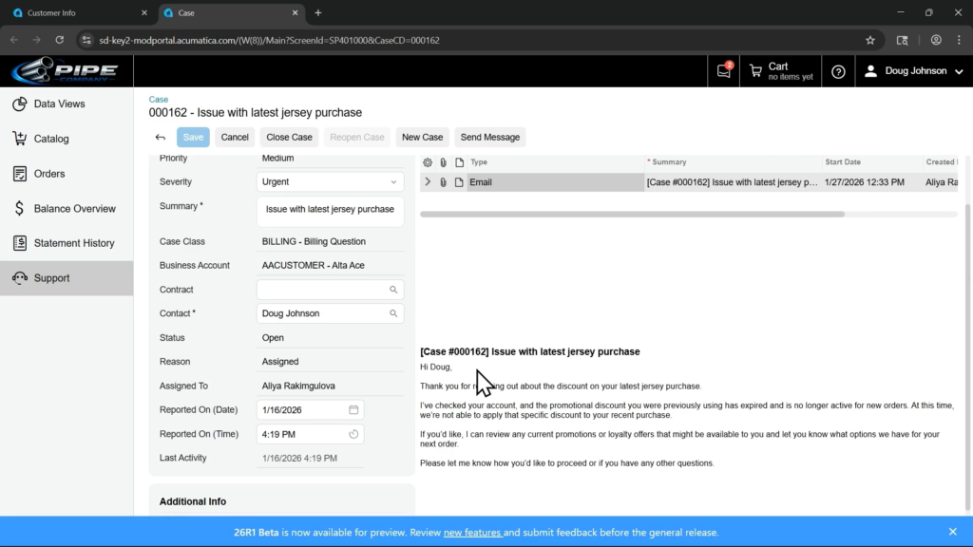Open Balance Overview in the sidebar
Screen dimensions: 973x547
point(74,209)
